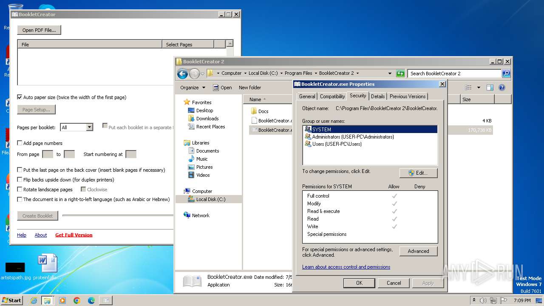The image size is (544, 306).
Task: Select Desktop in Explorer navigation pane
Action: tap(201, 110)
